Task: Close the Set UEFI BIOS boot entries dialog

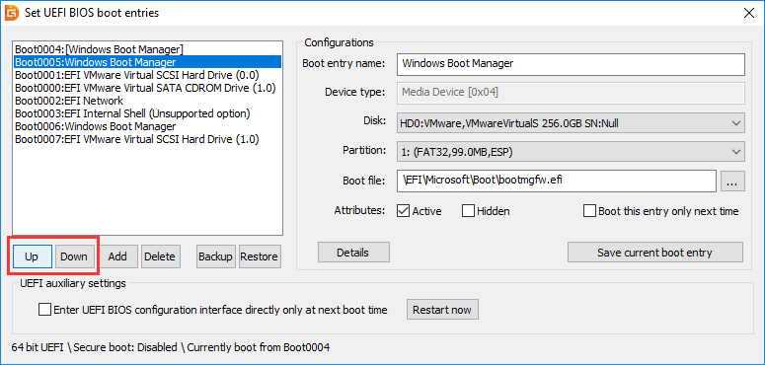Action: 748,13
